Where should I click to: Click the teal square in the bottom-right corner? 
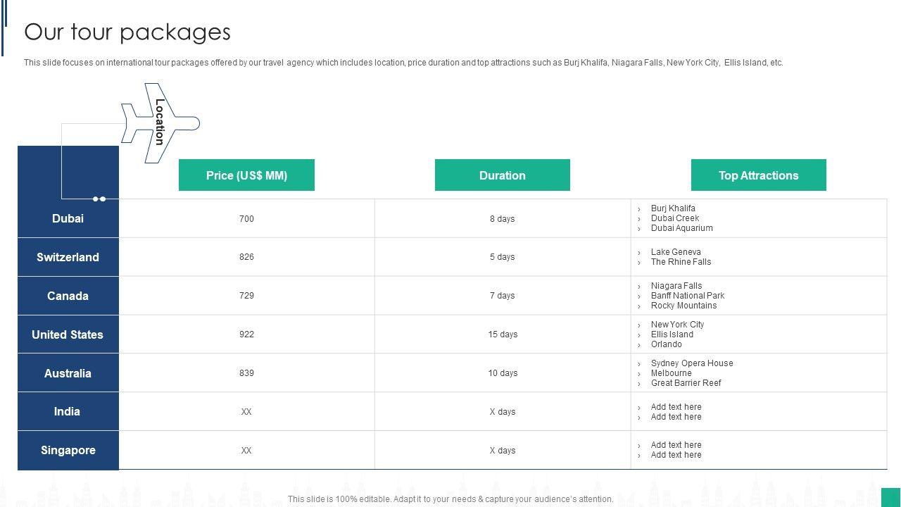tap(890, 496)
